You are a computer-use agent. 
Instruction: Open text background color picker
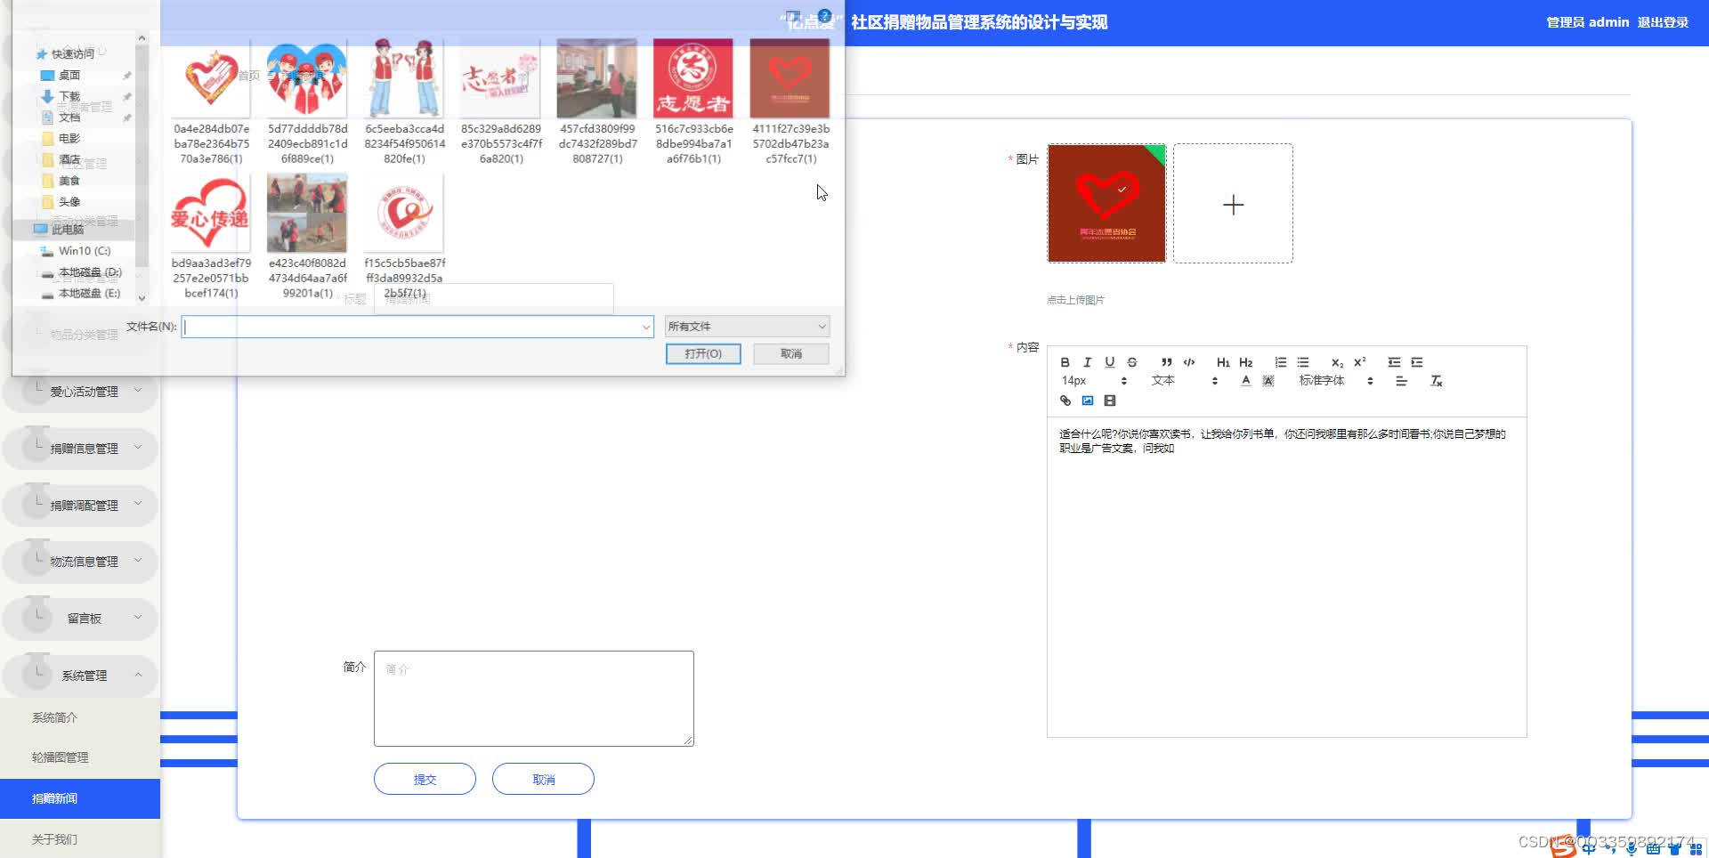(1268, 381)
